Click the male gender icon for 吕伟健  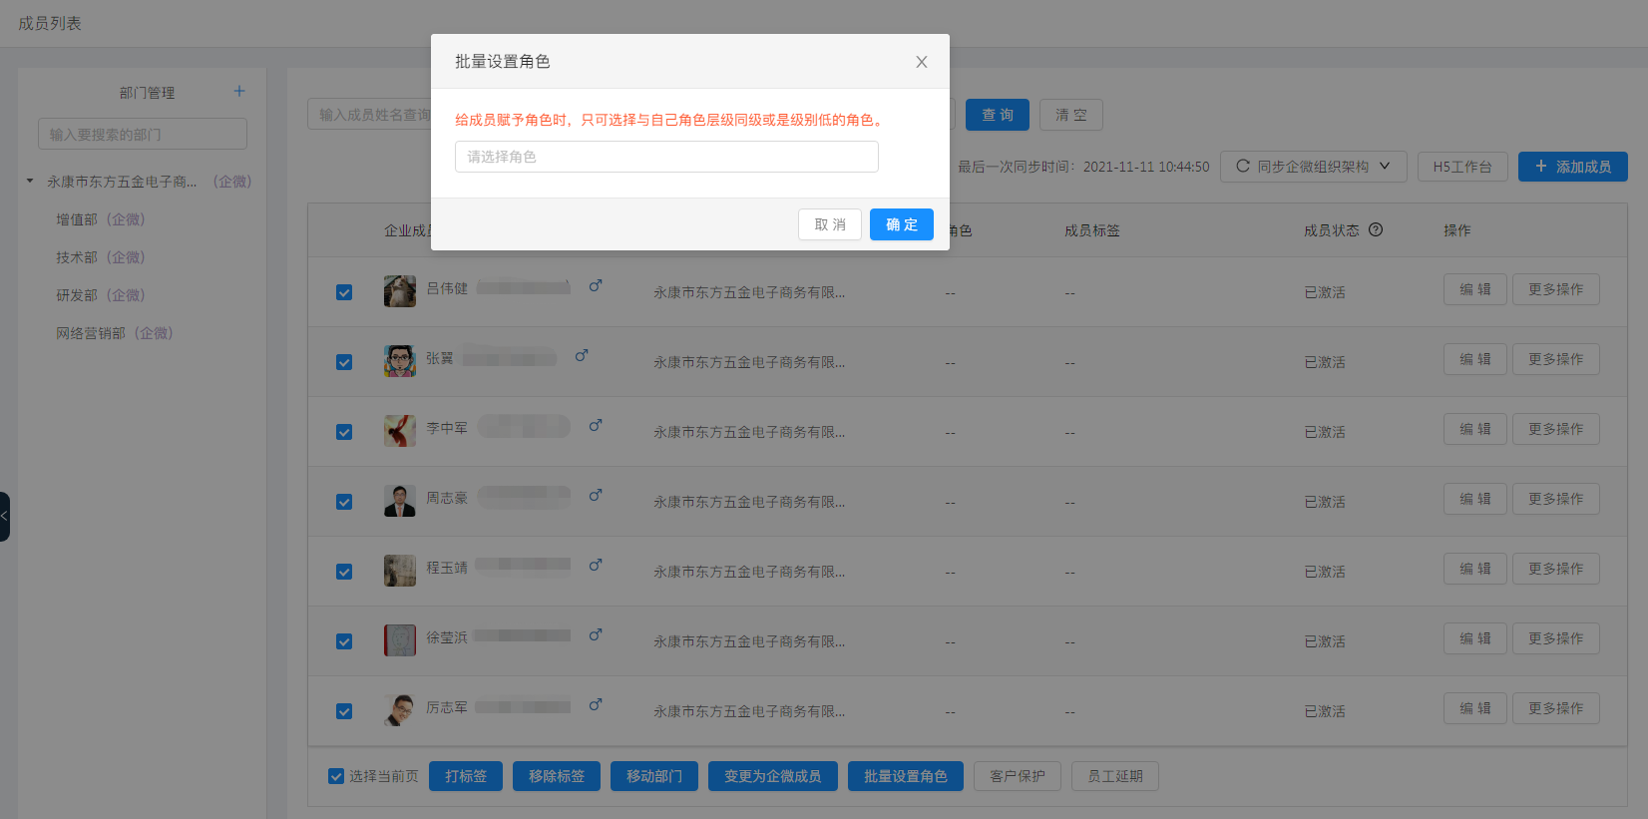596,285
